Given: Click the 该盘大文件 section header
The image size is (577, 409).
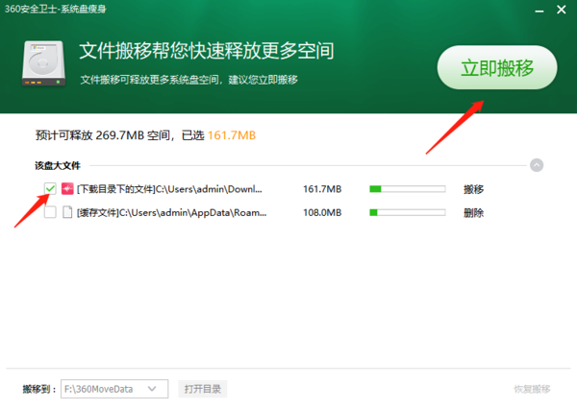Looking at the screenshot, I should (x=58, y=166).
